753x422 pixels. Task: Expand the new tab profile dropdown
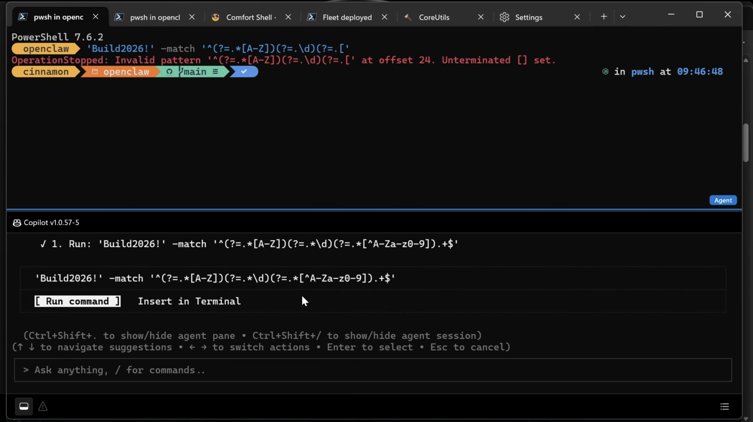(622, 17)
